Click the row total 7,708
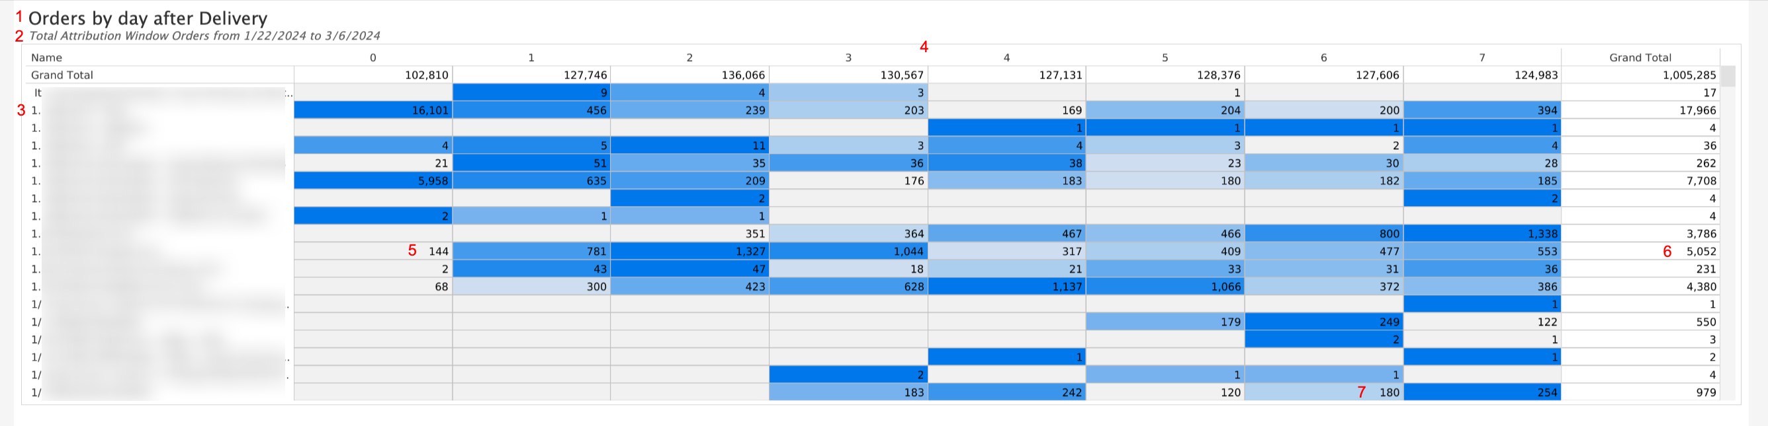Image resolution: width=1768 pixels, height=426 pixels. [x=1640, y=181]
